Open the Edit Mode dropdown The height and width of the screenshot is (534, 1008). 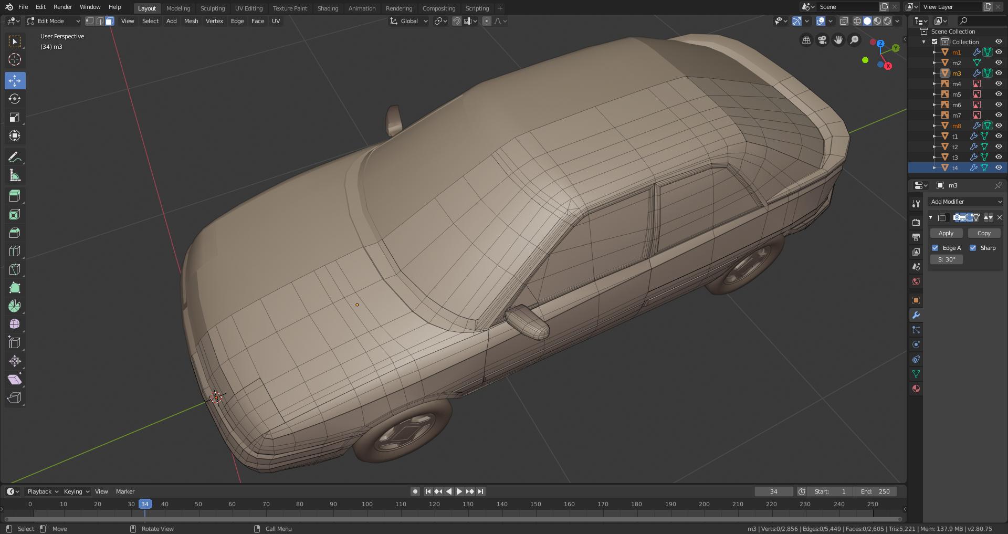[x=53, y=21]
